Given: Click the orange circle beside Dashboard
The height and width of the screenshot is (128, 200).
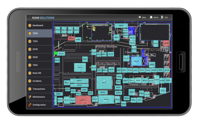Looking at the screenshot, I should pyautogui.click(x=30, y=25).
